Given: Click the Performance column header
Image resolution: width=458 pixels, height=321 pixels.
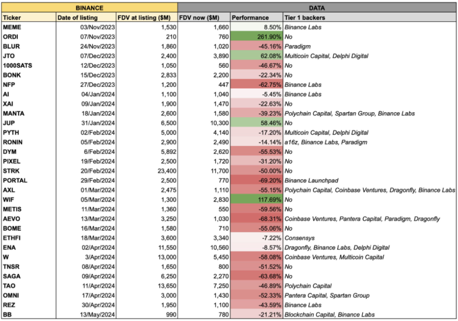Looking at the screenshot, I should [x=256, y=17].
